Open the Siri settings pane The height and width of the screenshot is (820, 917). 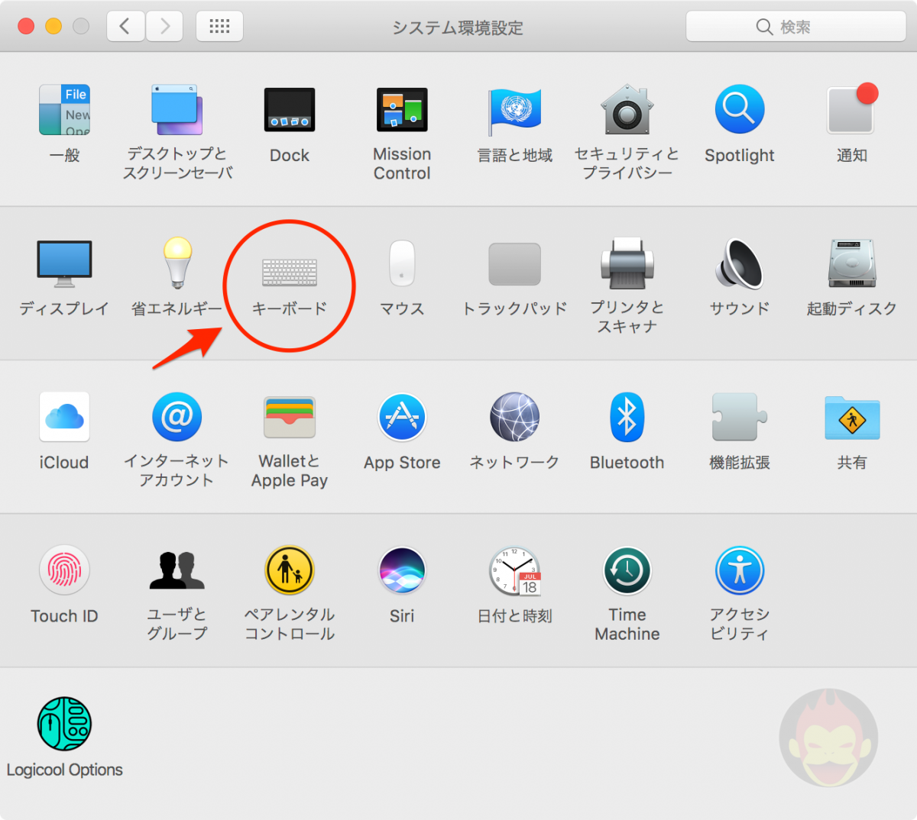pos(402,570)
